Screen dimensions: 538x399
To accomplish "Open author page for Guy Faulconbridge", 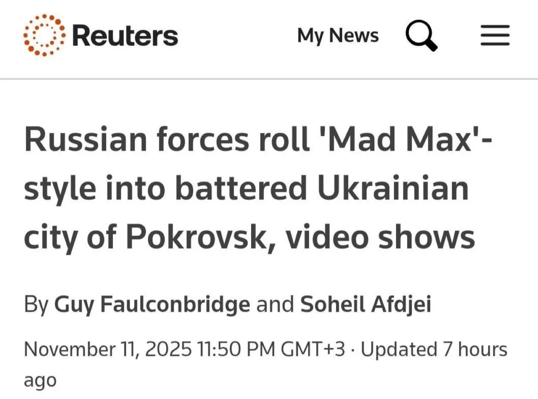I will 152,304.
